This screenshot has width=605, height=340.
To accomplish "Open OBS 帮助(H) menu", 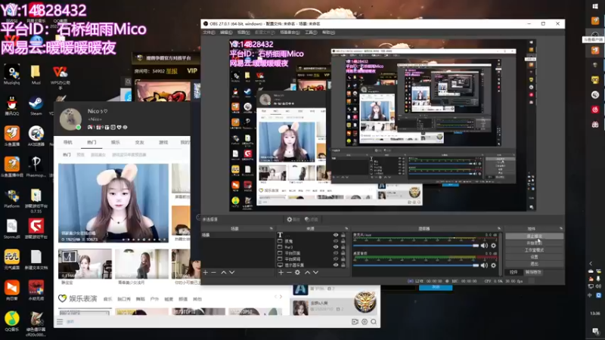I will click(328, 32).
